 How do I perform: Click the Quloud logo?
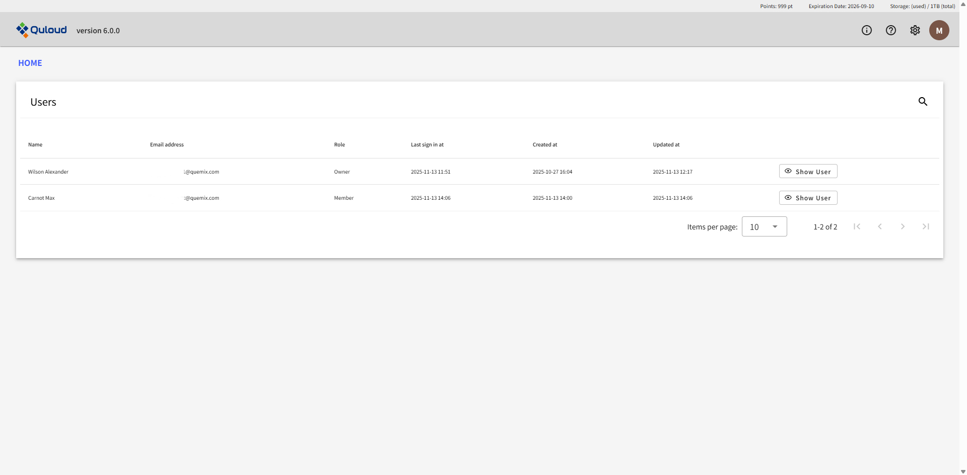click(41, 30)
